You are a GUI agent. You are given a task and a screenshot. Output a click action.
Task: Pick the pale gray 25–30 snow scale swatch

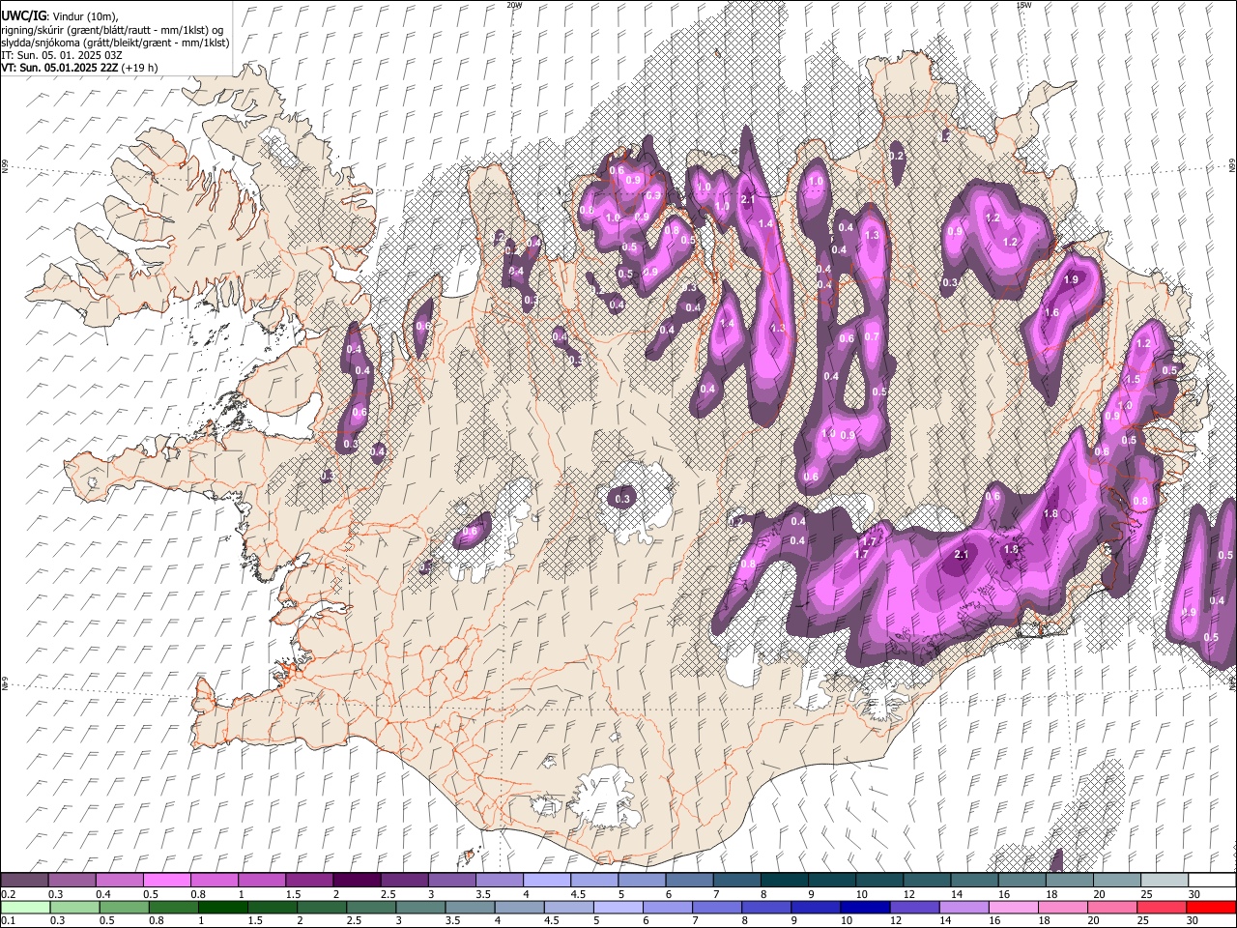[x=1165, y=881]
